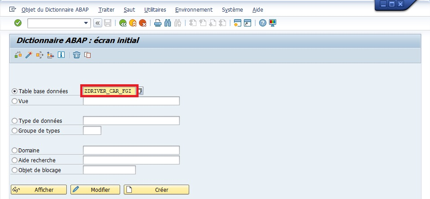Click the Activate magic wand icon
Image resolution: width=430 pixels, height=199 pixels.
click(x=29, y=55)
